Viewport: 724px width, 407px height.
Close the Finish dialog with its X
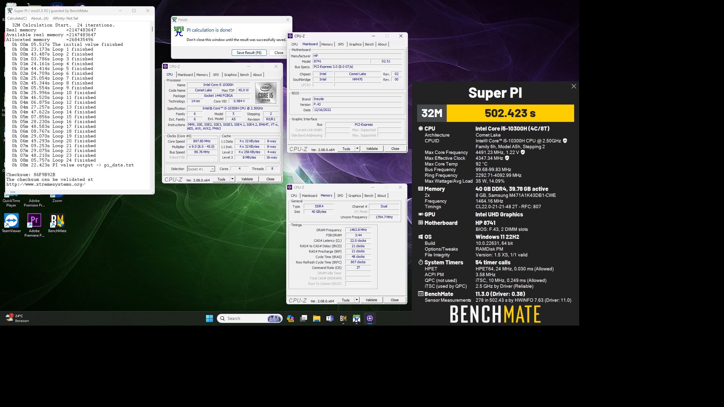[x=287, y=20]
